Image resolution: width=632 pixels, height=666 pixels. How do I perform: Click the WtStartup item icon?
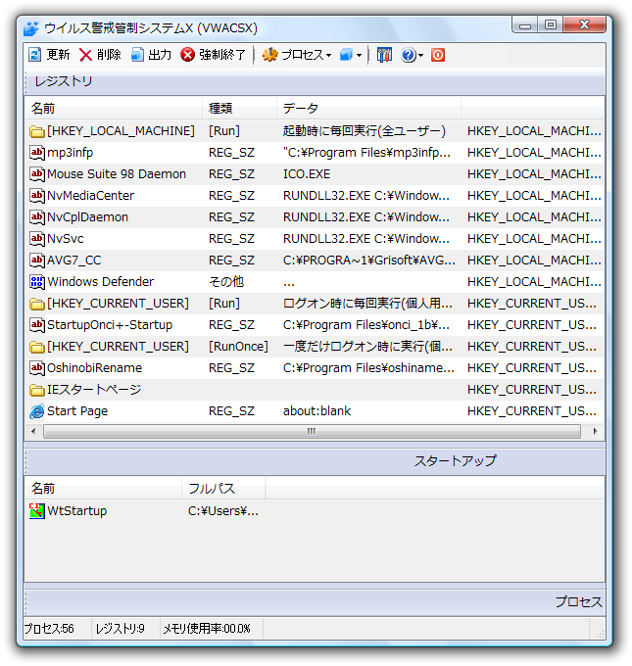[37, 511]
